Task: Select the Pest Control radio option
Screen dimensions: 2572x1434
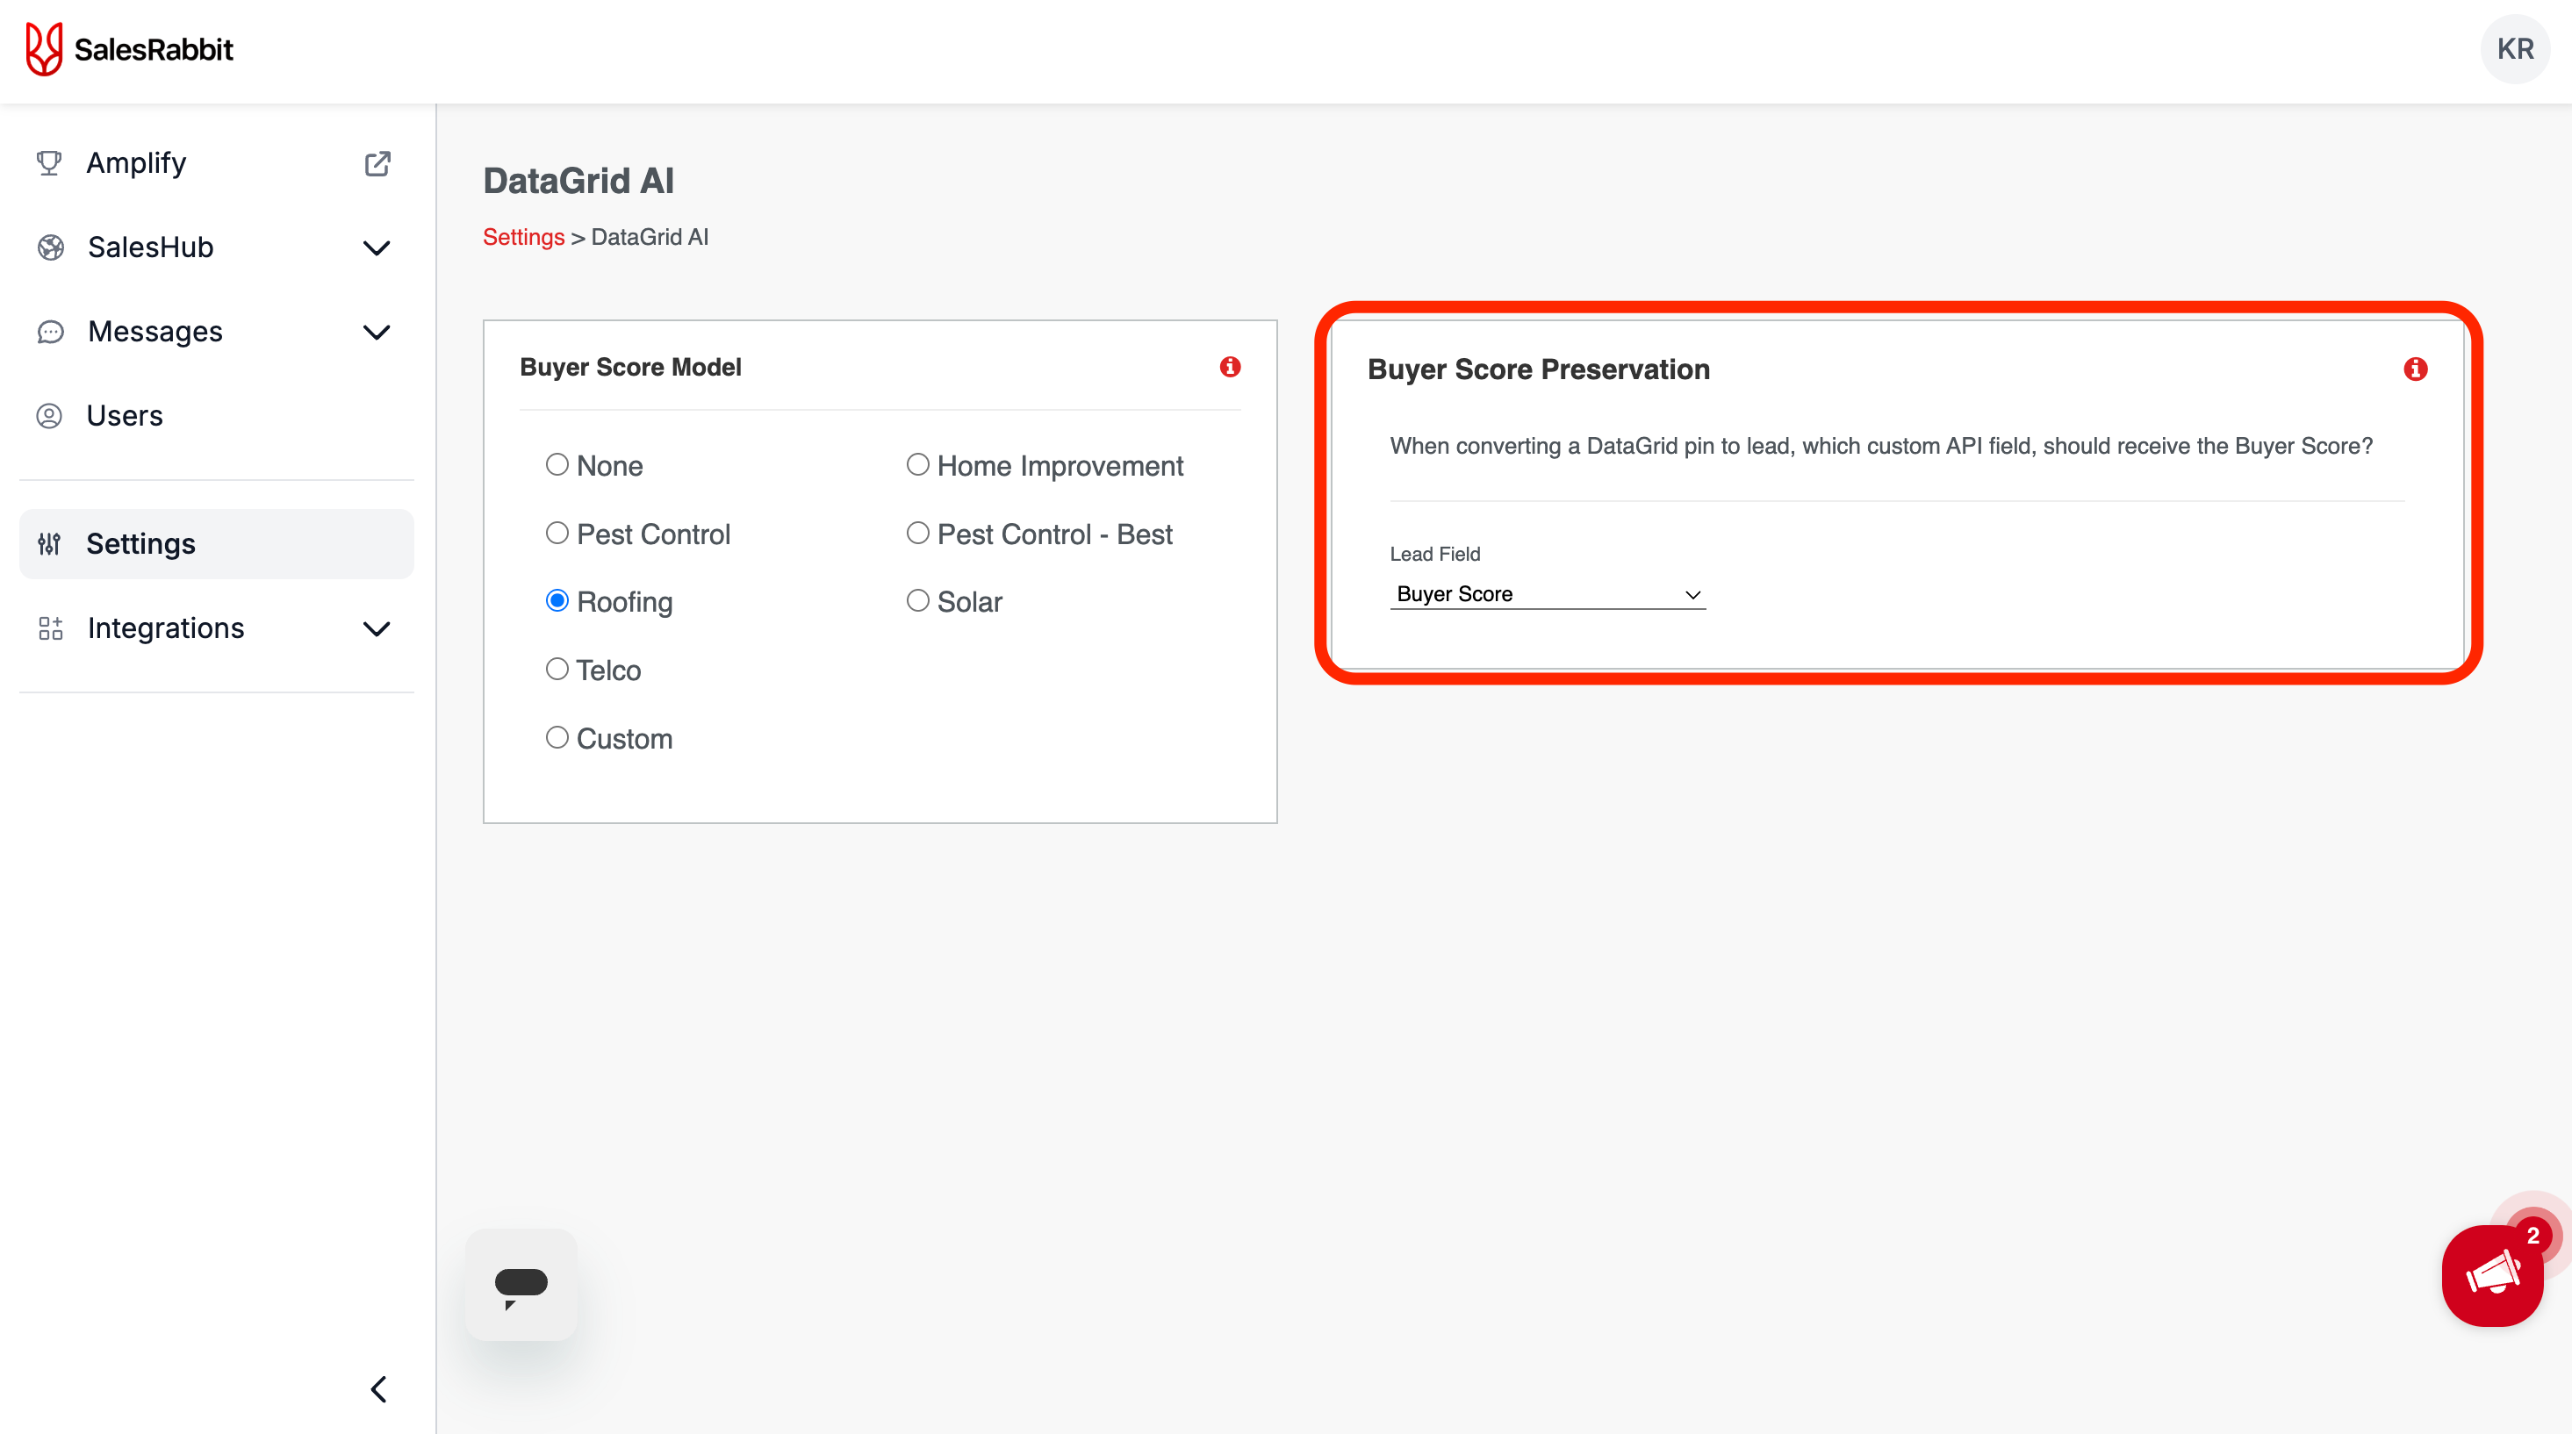Action: point(557,534)
